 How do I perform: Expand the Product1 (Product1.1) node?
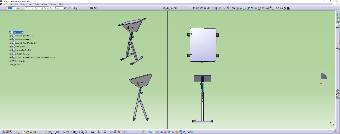(10, 36)
